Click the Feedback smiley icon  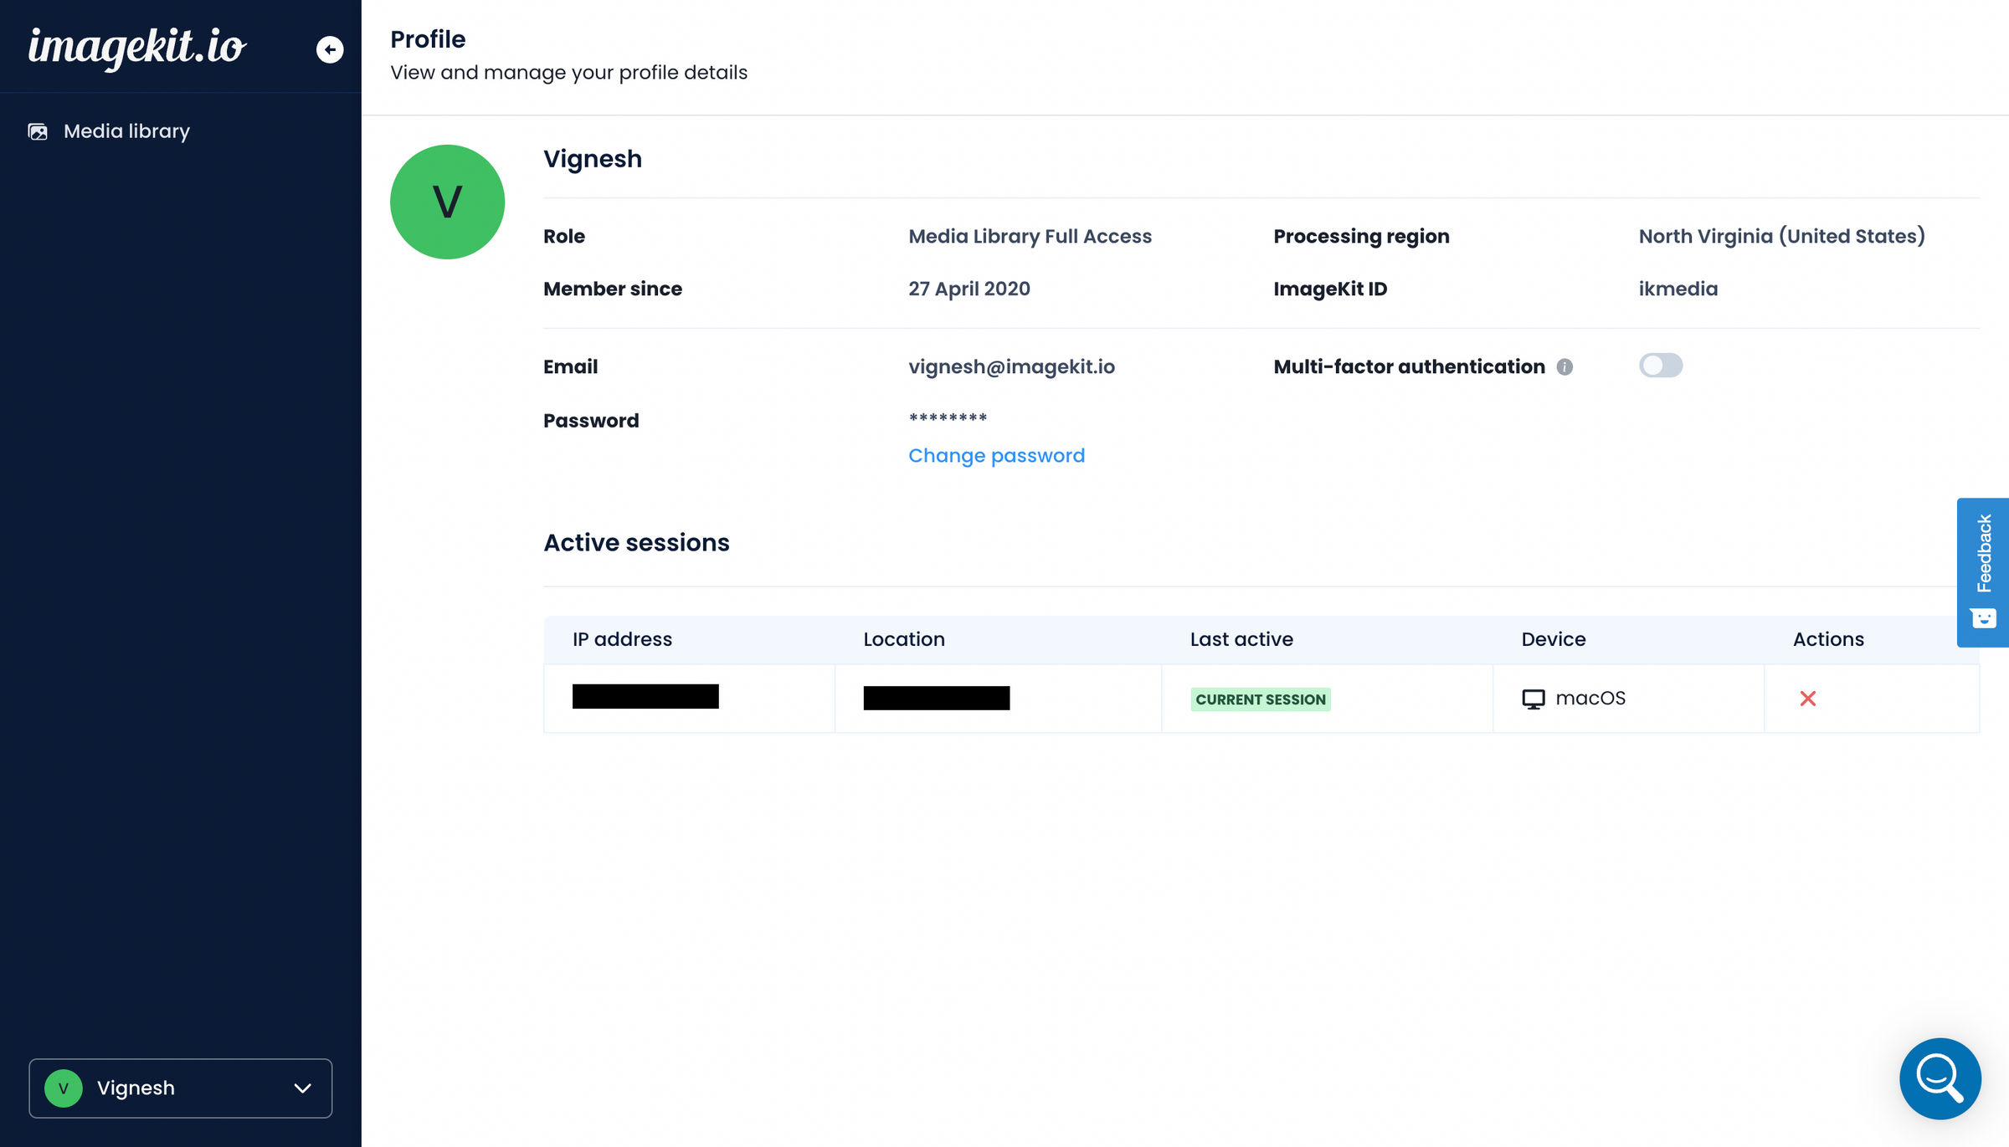1983,619
